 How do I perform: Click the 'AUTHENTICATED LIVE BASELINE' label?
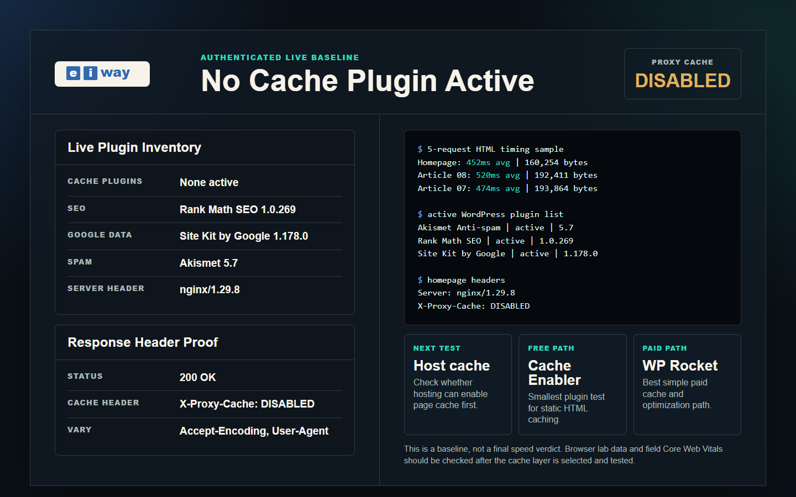(280, 57)
